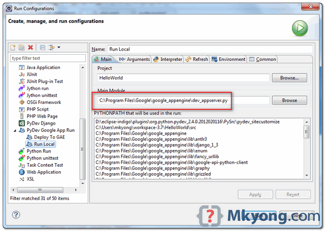Image resolution: width=325 pixels, height=231 pixels.
Task: Click the tree vertical scrollbar thumb
Action: [x=83, y=149]
